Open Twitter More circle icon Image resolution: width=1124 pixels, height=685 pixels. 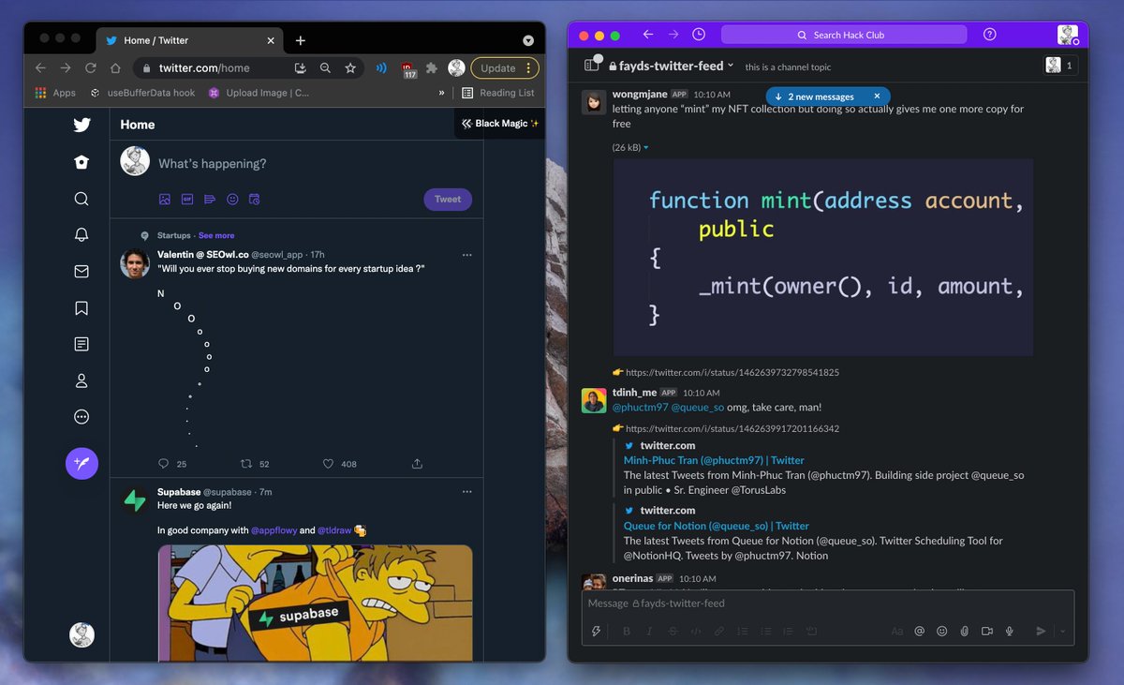pos(81,417)
